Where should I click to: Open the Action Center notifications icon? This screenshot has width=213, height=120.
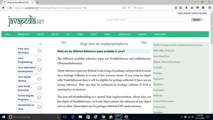[208, 117]
